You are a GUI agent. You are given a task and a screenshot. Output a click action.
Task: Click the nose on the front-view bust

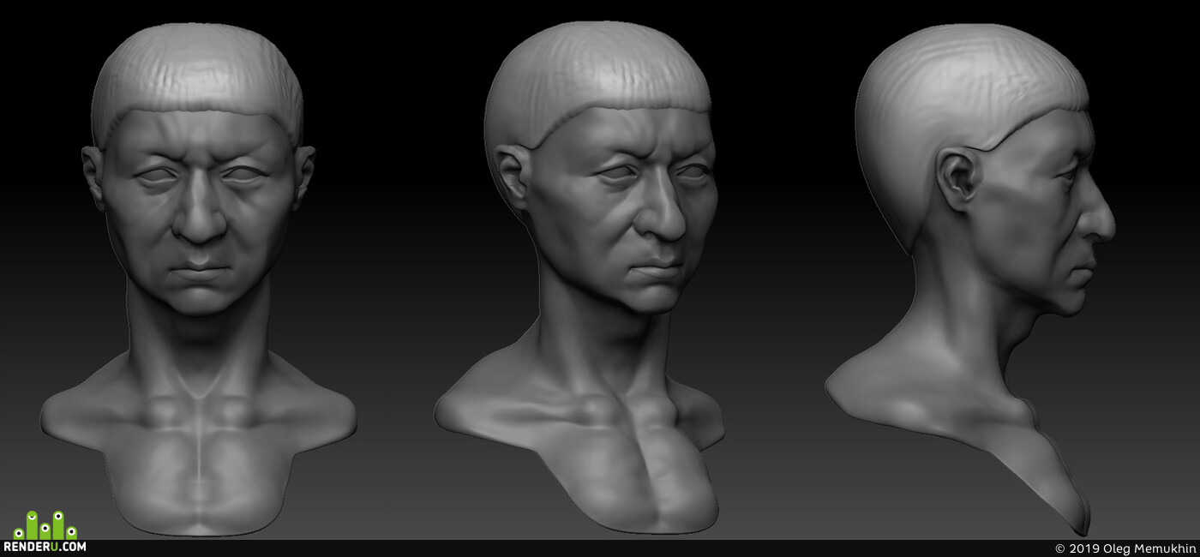(x=199, y=219)
